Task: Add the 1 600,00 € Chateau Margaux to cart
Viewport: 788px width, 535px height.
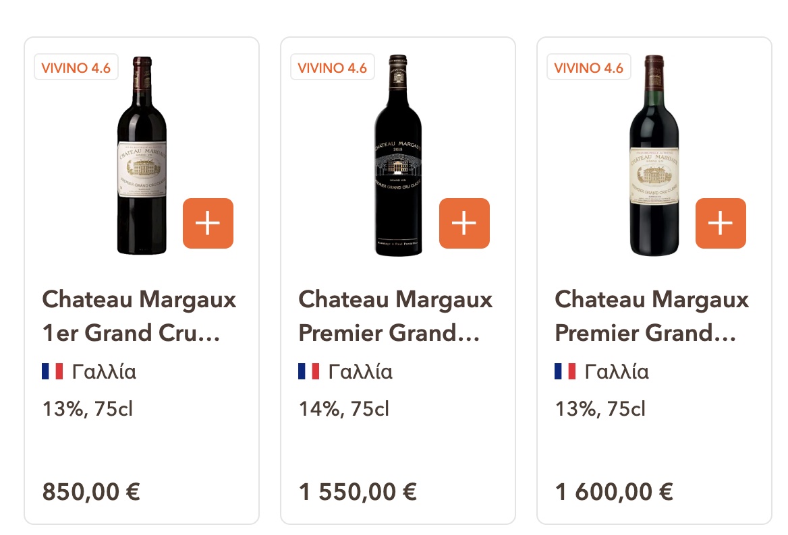Action: (x=721, y=223)
